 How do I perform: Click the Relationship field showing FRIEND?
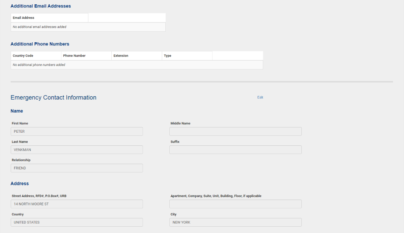77,168
